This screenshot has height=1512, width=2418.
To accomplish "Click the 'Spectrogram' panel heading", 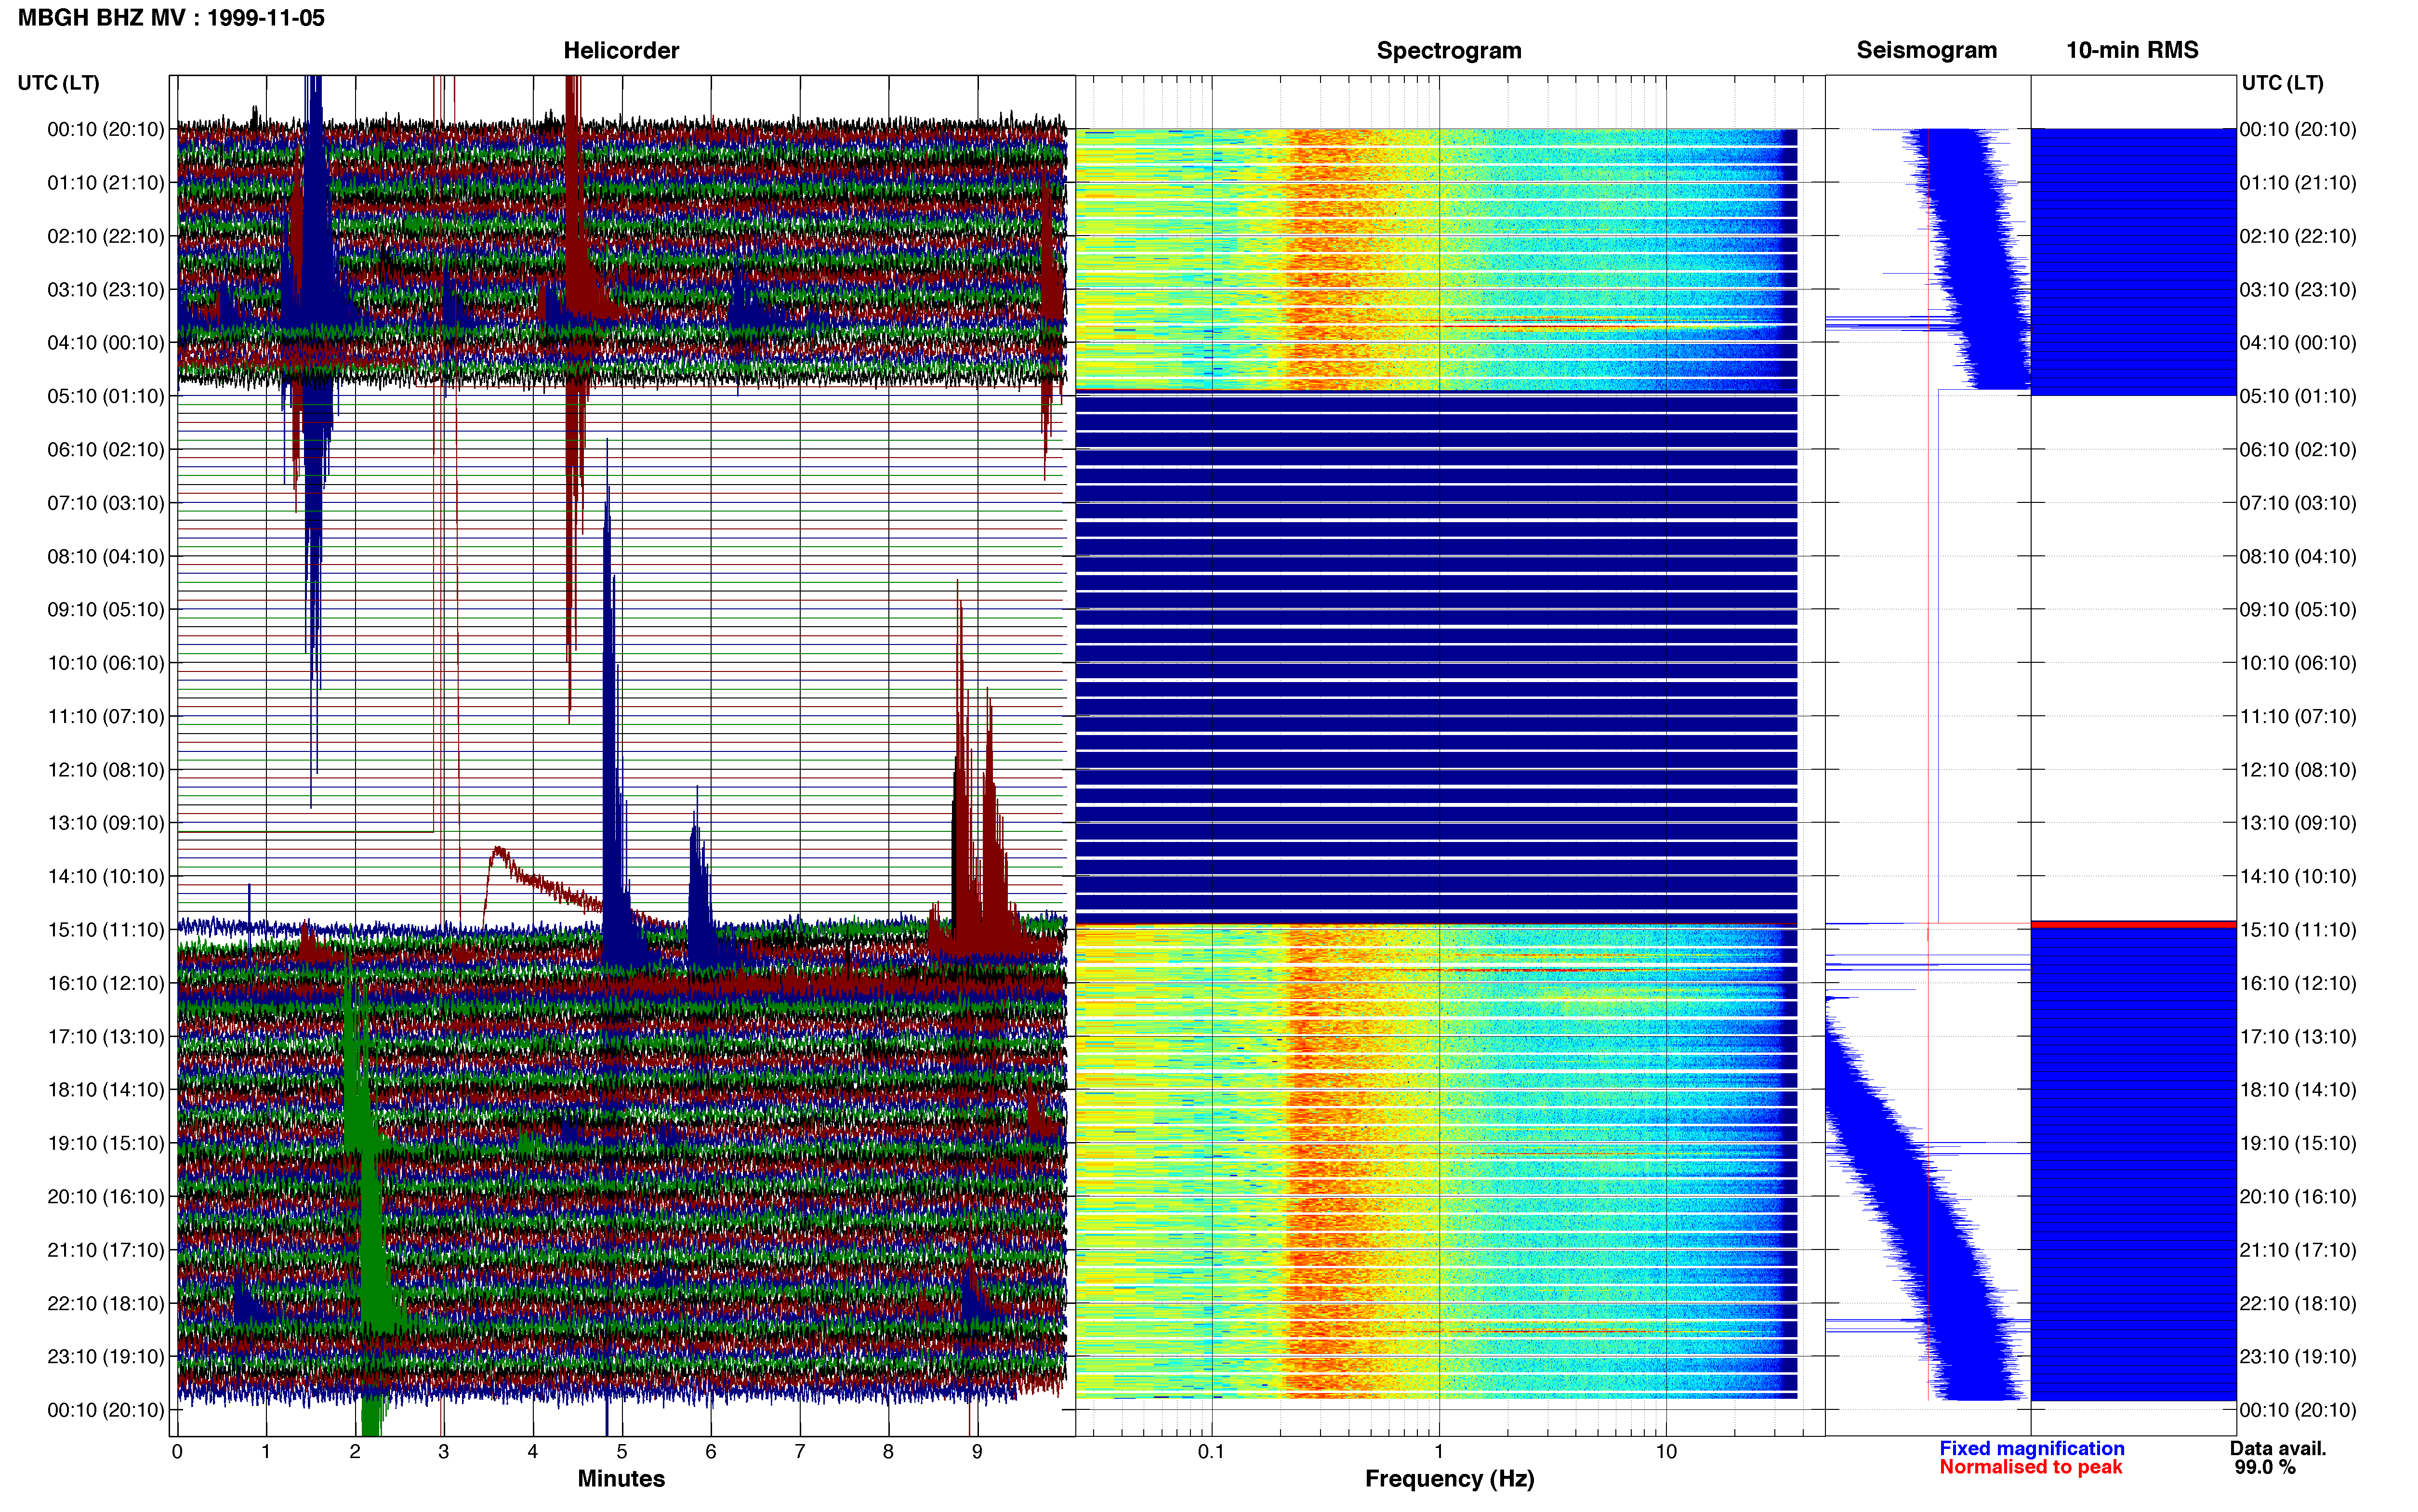I will 1449,50.
